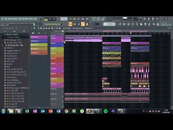The width and height of the screenshot is (173, 130).
Task: Mute Track 6 with its mute dot
Action: click(63, 61)
